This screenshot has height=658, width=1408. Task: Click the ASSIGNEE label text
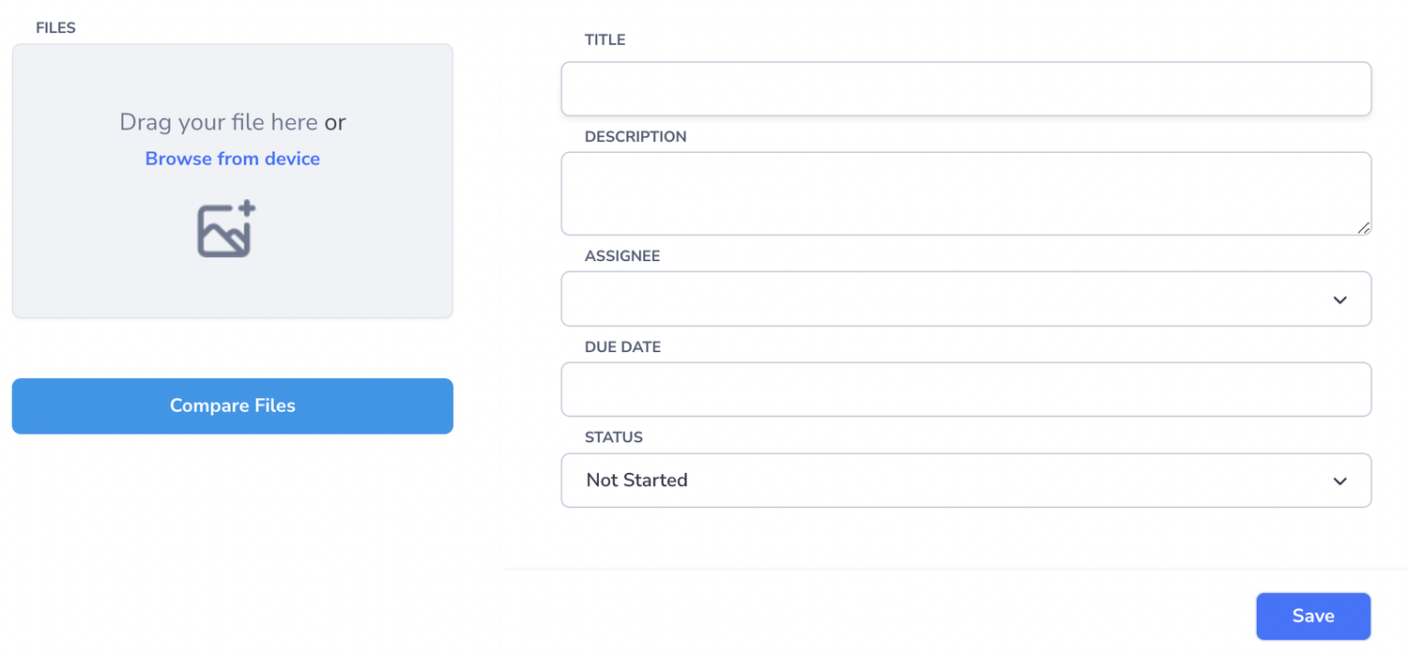coord(622,255)
